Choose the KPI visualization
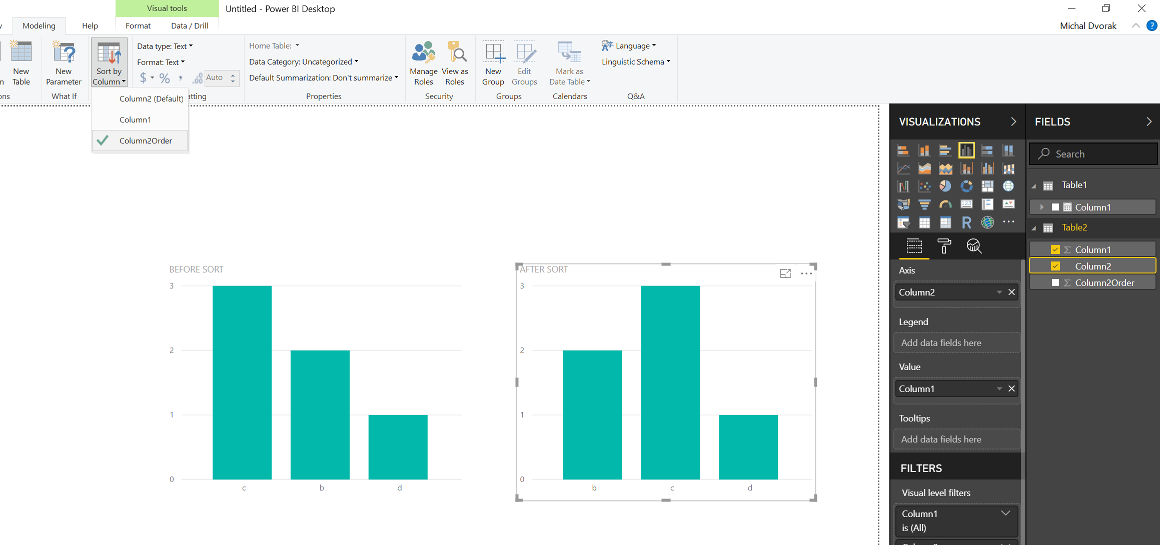This screenshot has width=1160, height=545. point(1008,204)
